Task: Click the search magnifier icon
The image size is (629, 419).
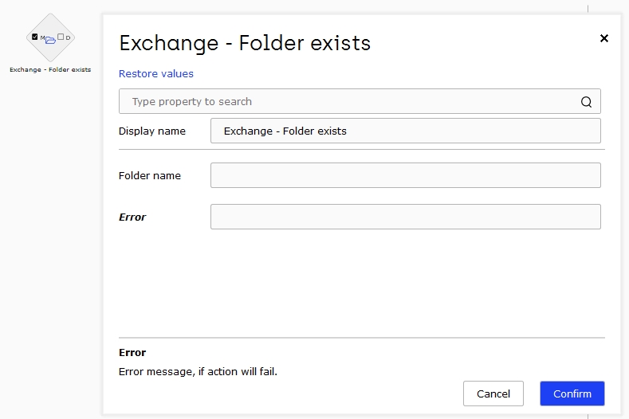Action: (586, 102)
